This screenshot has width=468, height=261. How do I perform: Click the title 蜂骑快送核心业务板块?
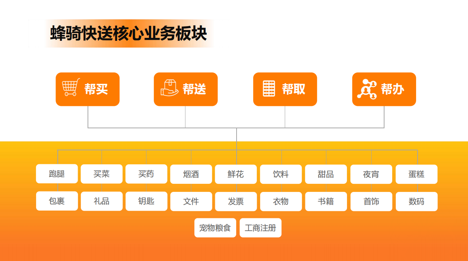click(x=128, y=33)
